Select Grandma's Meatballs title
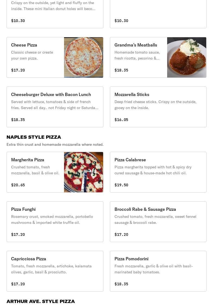This screenshot has height=306, width=213. [x=136, y=45]
